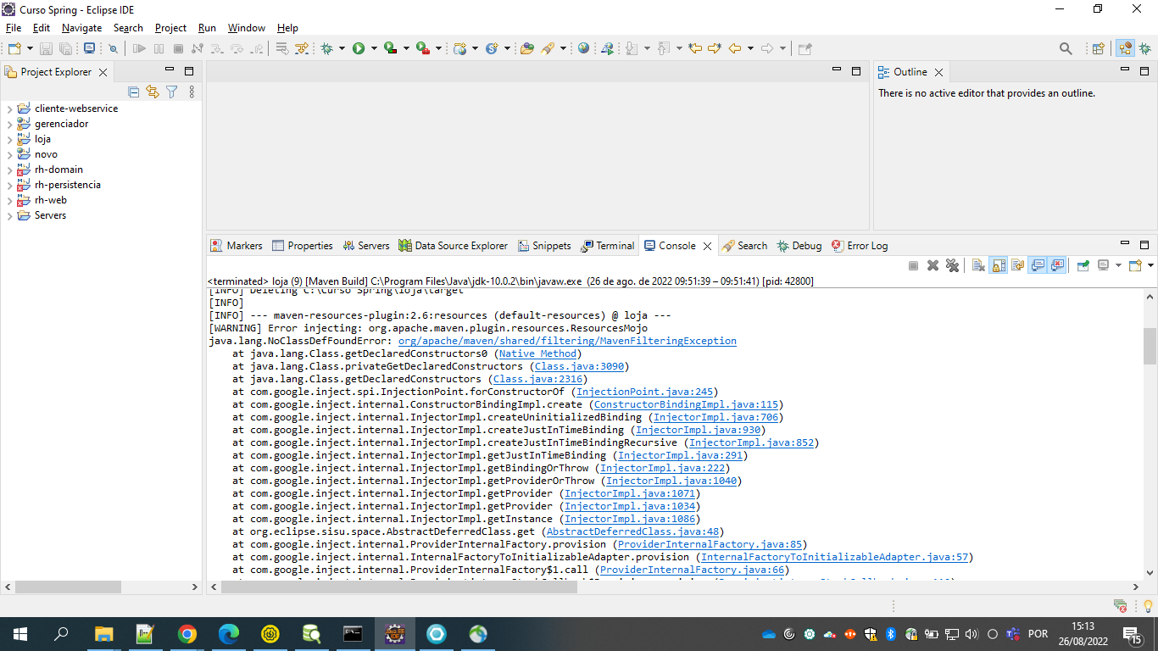Toggle the Java EE perspective button
This screenshot has height=651, width=1158.
[1125, 48]
